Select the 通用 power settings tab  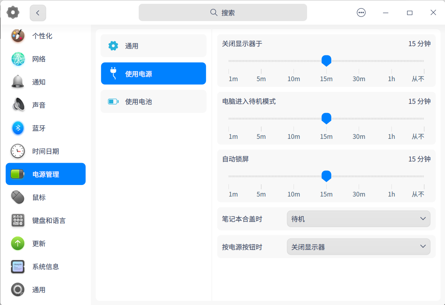(x=154, y=46)
